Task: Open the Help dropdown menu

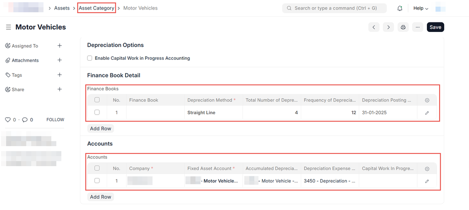Action: tap(420, 8)
